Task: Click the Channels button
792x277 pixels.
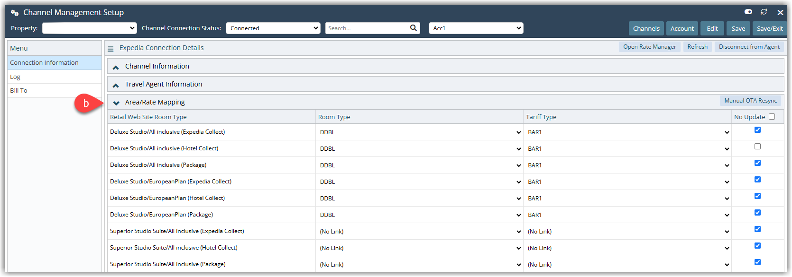Action: click(x=646, y=28)
